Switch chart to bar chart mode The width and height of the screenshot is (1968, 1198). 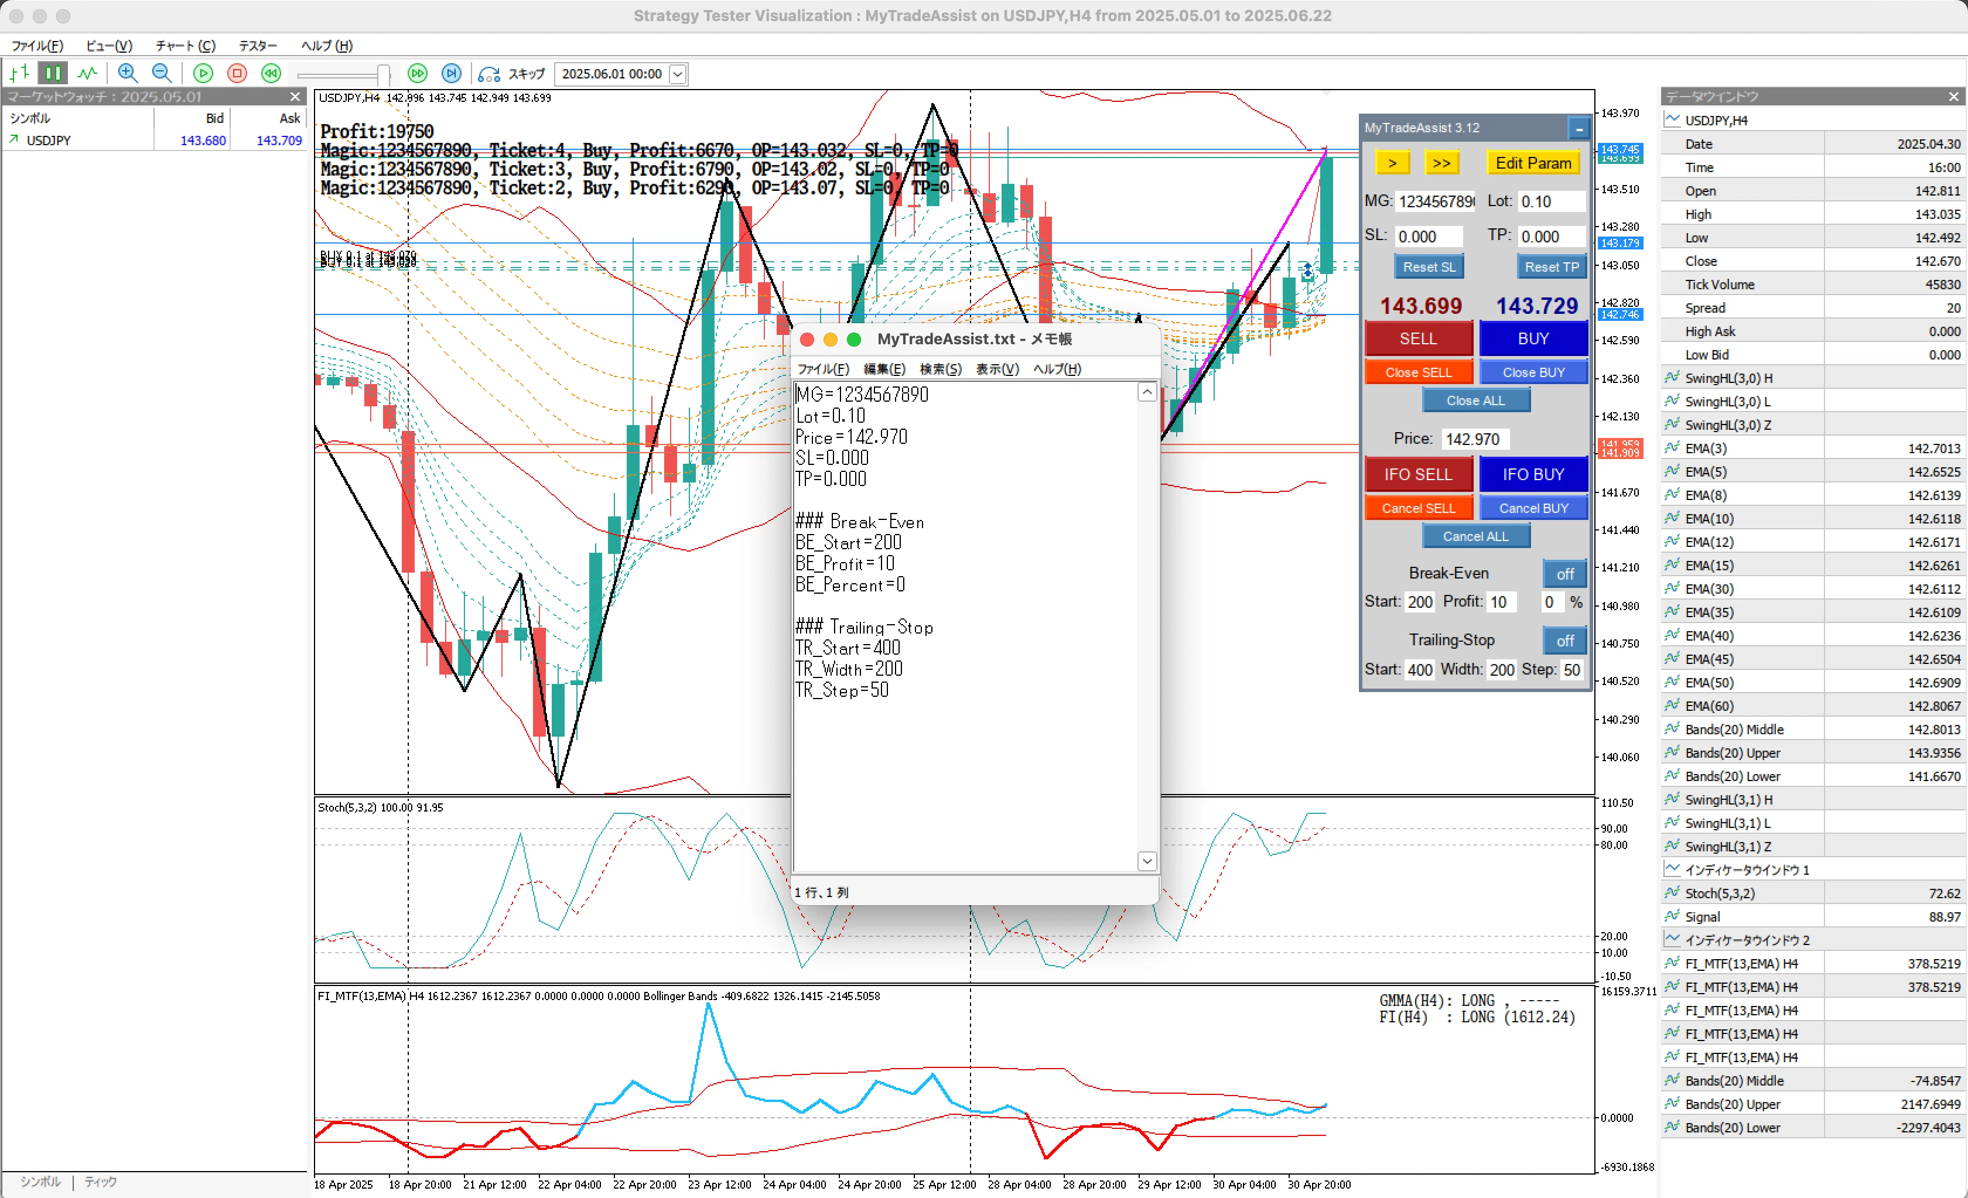(x=19, y=73)
